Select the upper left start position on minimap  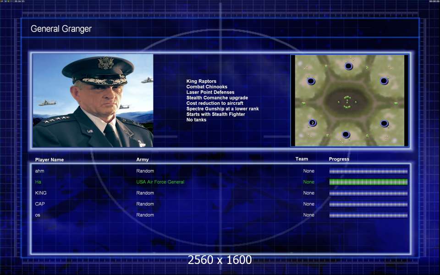(311, 81)
